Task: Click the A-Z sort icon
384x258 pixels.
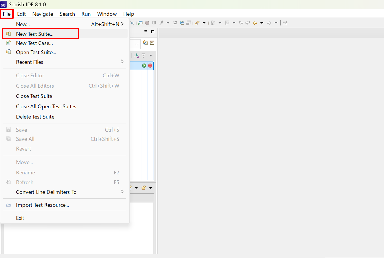Action: tap(137, 56)
